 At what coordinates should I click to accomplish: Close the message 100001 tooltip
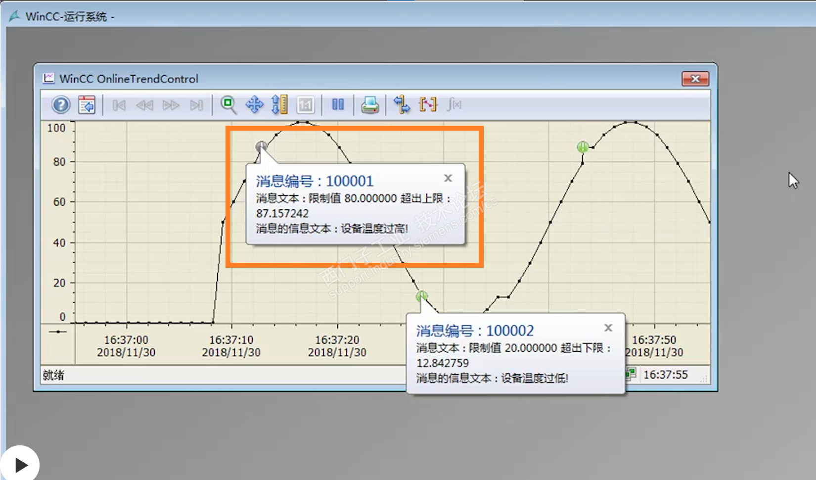tap(448, 178)
